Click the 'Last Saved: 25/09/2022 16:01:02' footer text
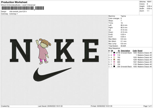Image resolution: width=153 pixels, height=108 pixels. click(x=50, y=106)
